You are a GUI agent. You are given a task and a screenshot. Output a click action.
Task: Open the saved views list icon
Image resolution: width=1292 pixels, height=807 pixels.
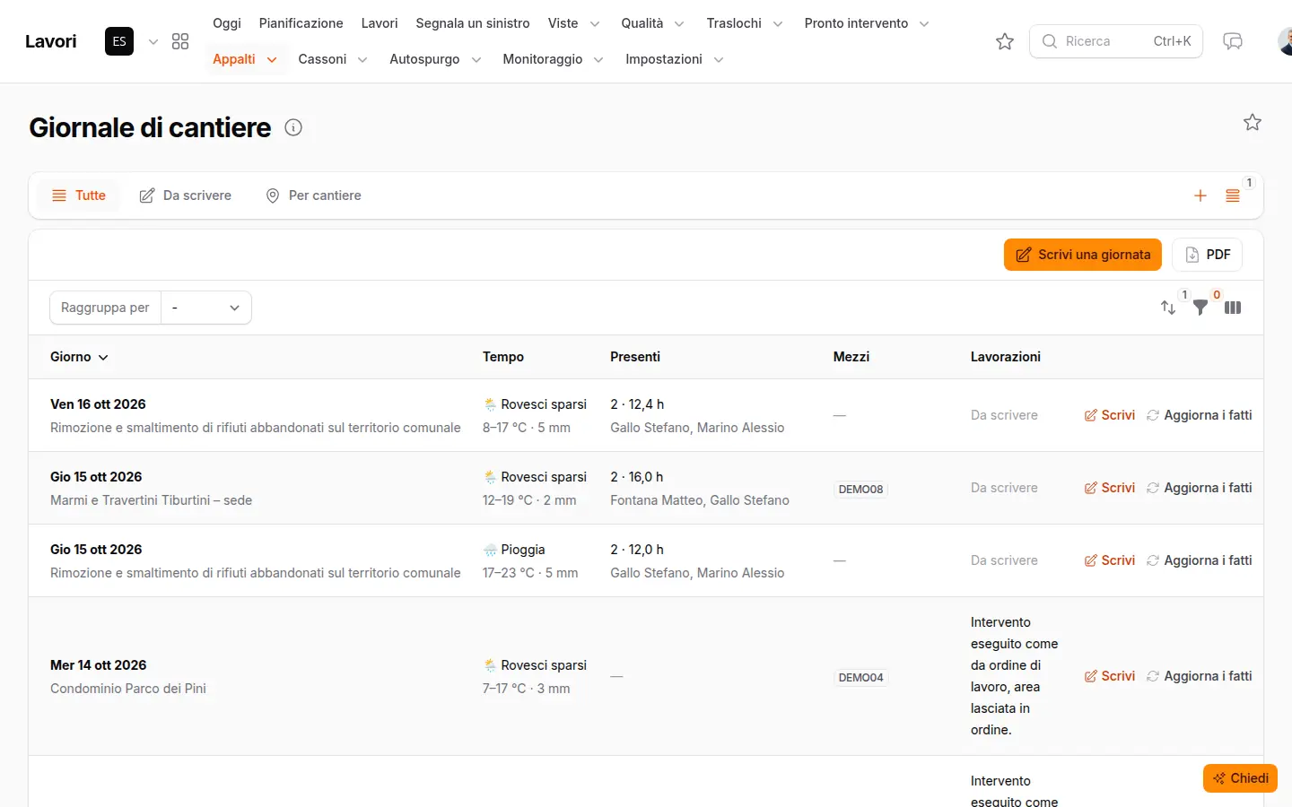click(x=1233, y=195)
